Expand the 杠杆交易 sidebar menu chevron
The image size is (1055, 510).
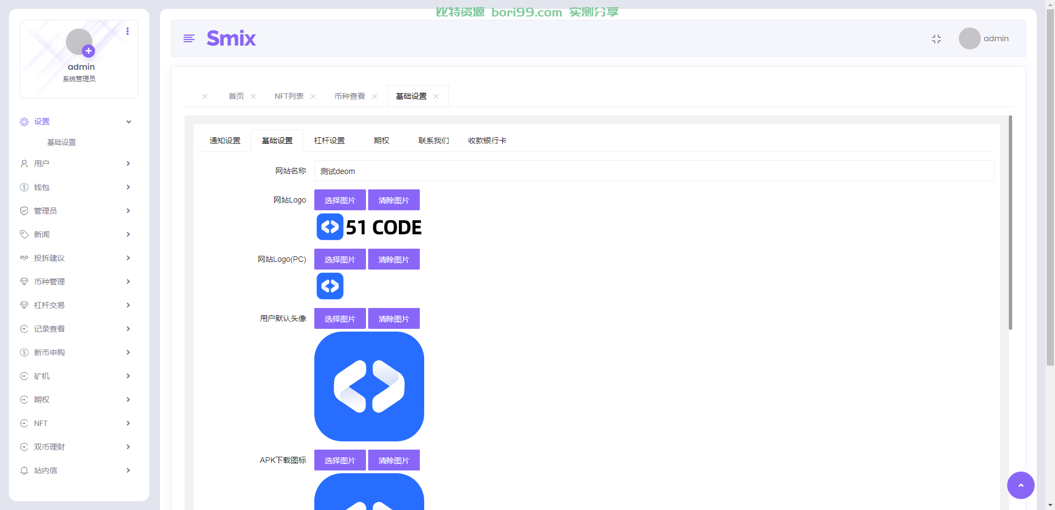[x=128, y=305]
